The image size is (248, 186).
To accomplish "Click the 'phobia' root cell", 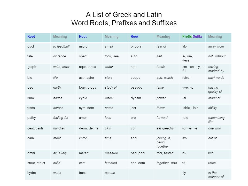I will pos(141,48).
